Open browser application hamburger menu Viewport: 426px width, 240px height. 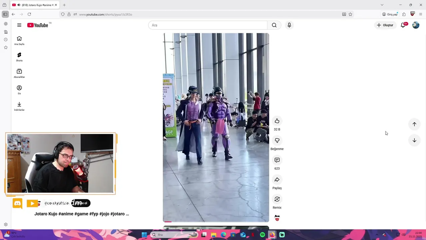421,14
